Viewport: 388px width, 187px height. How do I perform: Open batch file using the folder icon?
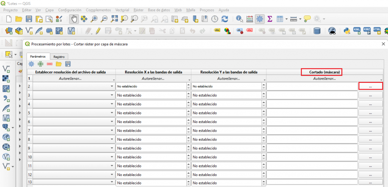59,64
